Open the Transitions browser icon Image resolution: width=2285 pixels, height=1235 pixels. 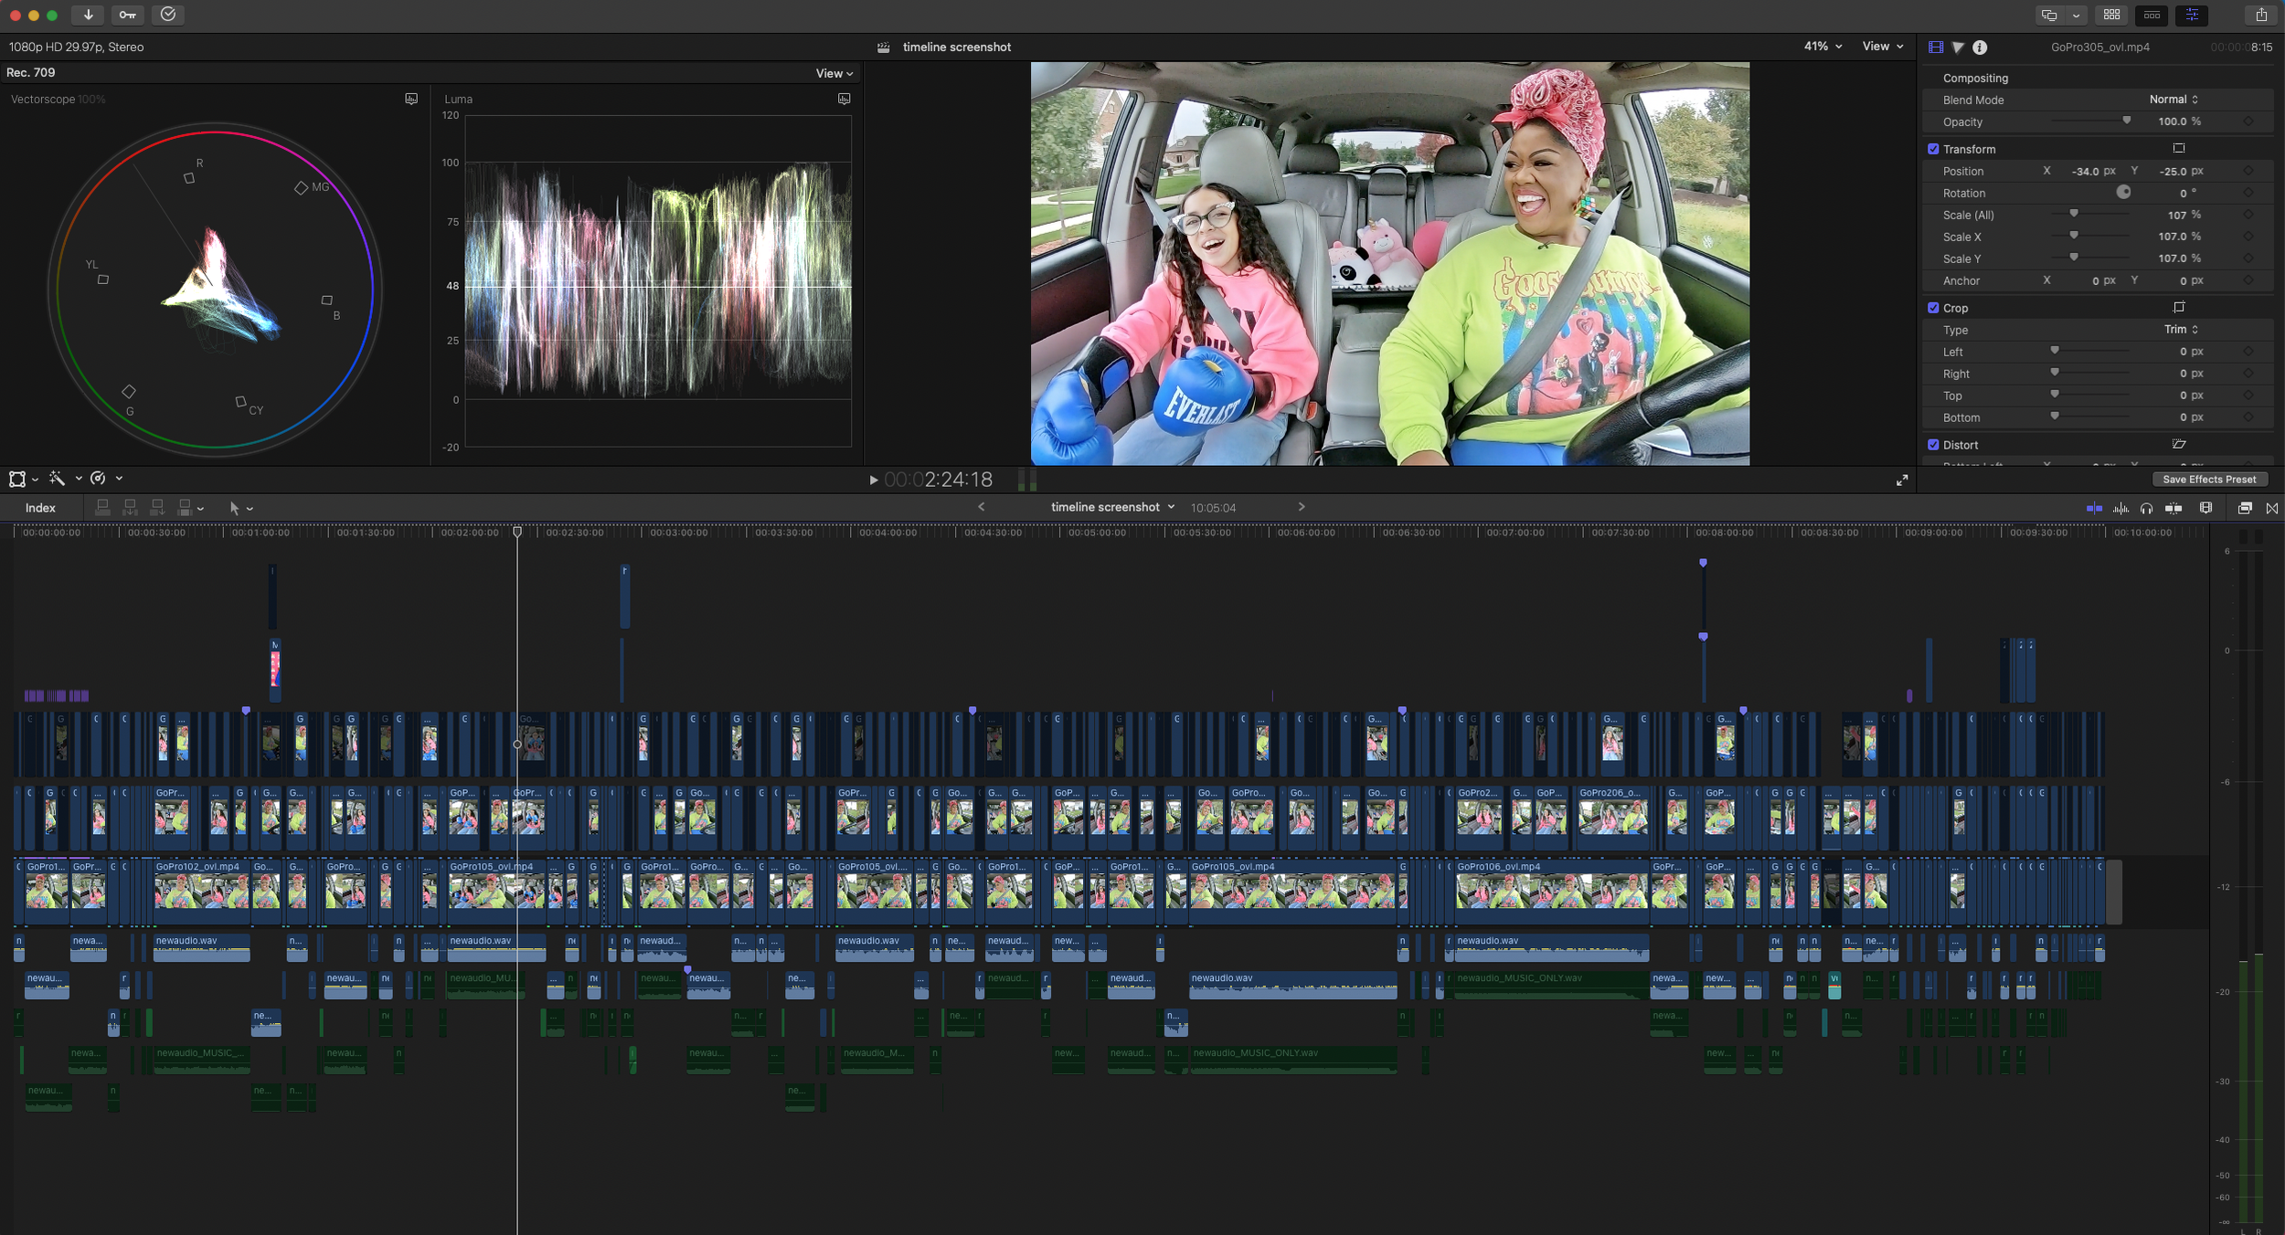point(2272,508)
